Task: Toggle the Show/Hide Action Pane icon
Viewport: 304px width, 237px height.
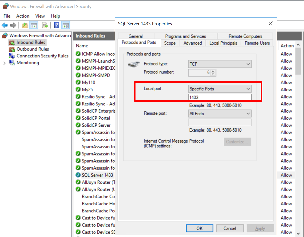Action: click(65, 25)
